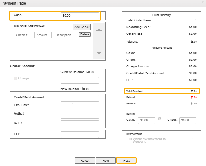
Task: Select the EFT amount field
Action: pos(79,135)
